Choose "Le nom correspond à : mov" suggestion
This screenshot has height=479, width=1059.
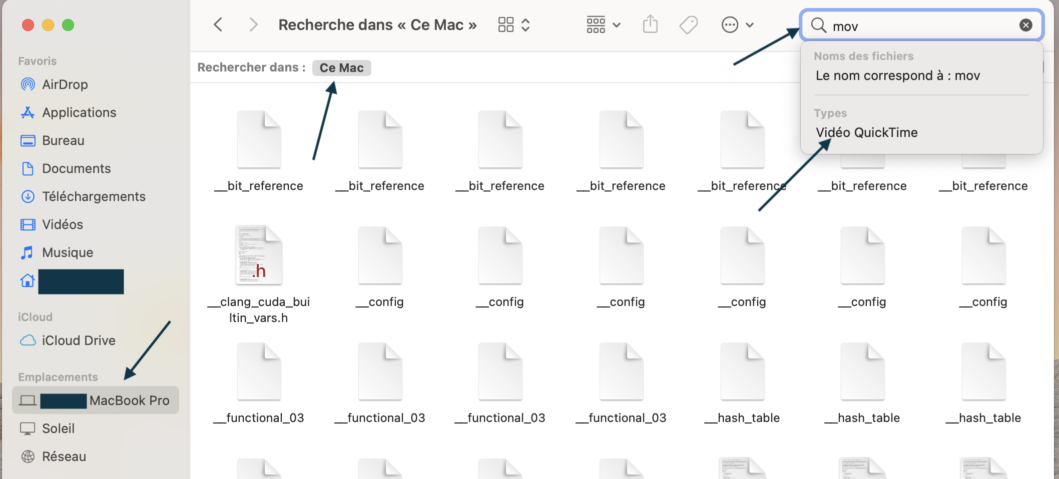point(897,75)
